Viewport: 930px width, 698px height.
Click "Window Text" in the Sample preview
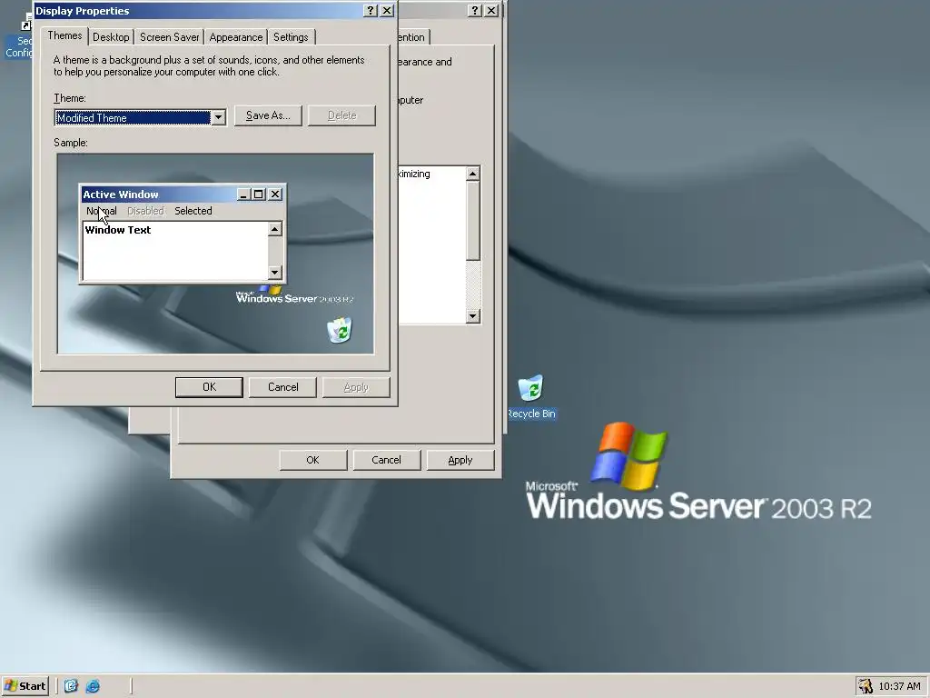(x=118, y=230)
